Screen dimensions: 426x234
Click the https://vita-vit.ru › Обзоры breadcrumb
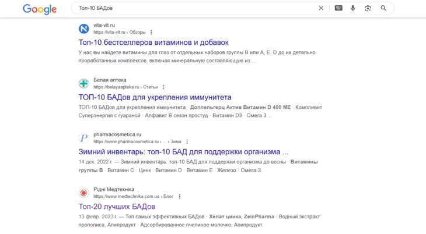point(120,32)
